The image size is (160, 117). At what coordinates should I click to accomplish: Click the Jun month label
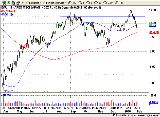click(32, 111)
